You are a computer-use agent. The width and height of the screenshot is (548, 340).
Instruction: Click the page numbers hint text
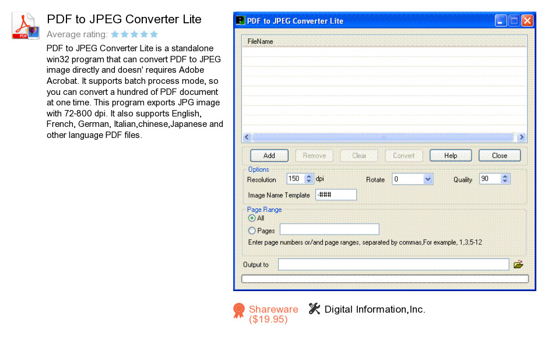[x=365, y=242]
